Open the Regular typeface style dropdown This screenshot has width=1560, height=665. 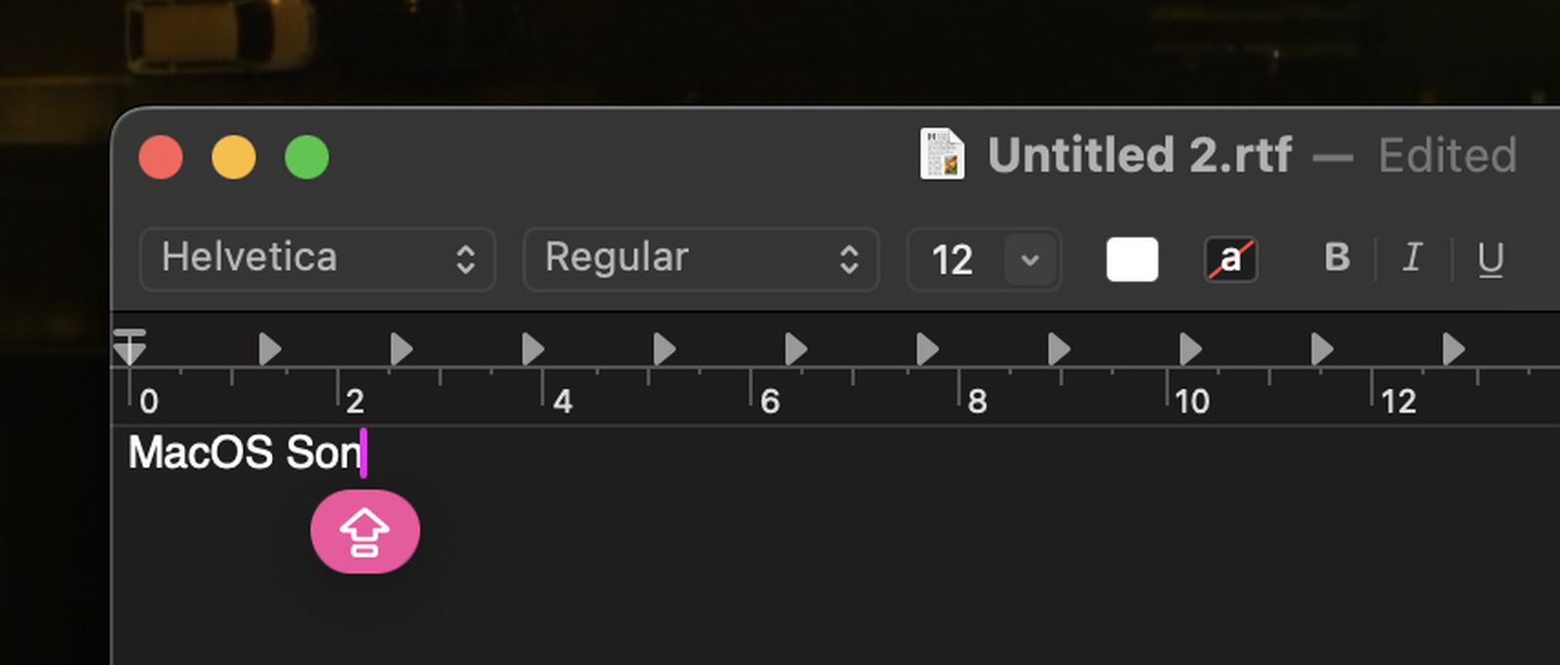(x=701, y=258)
